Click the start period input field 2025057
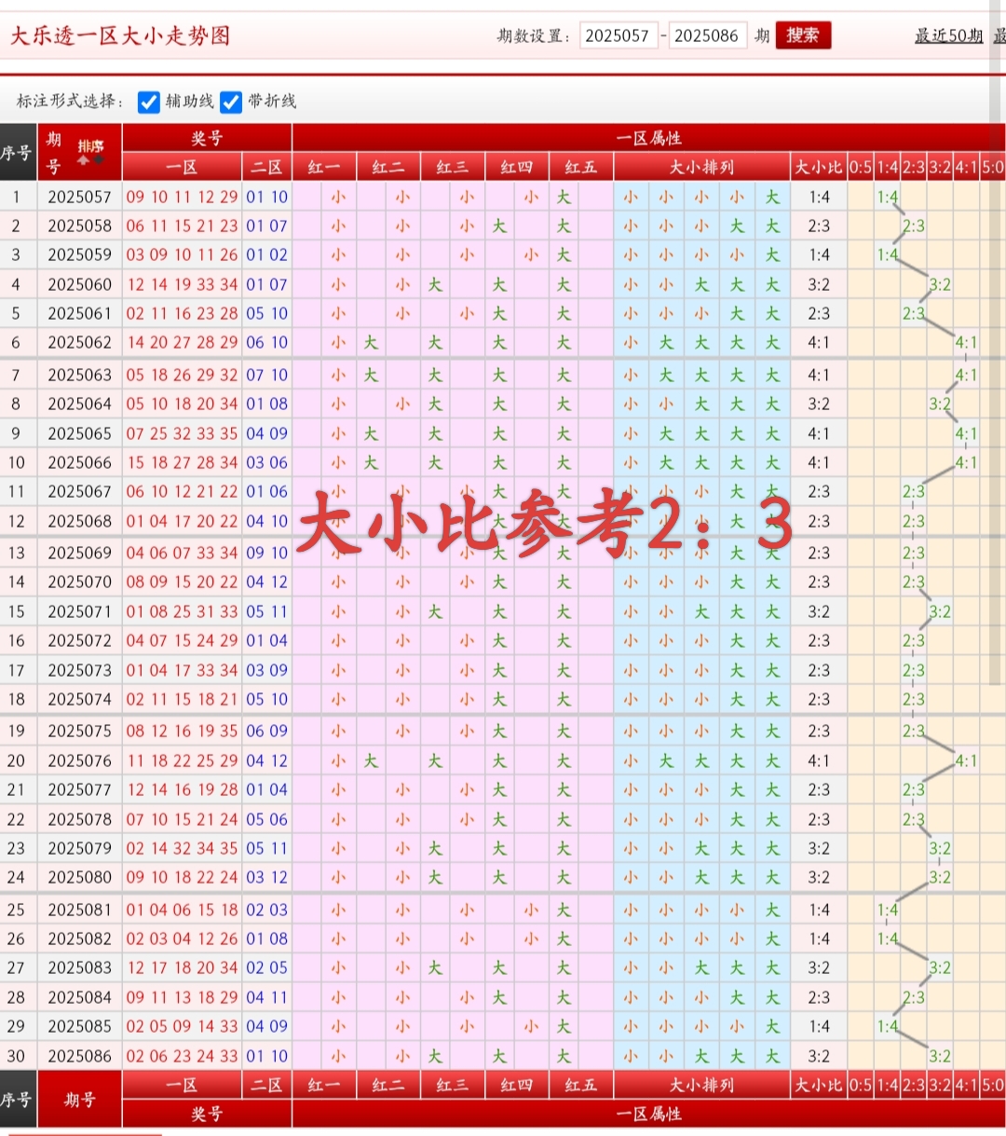 pyautogui.click(x=619, y=35)
